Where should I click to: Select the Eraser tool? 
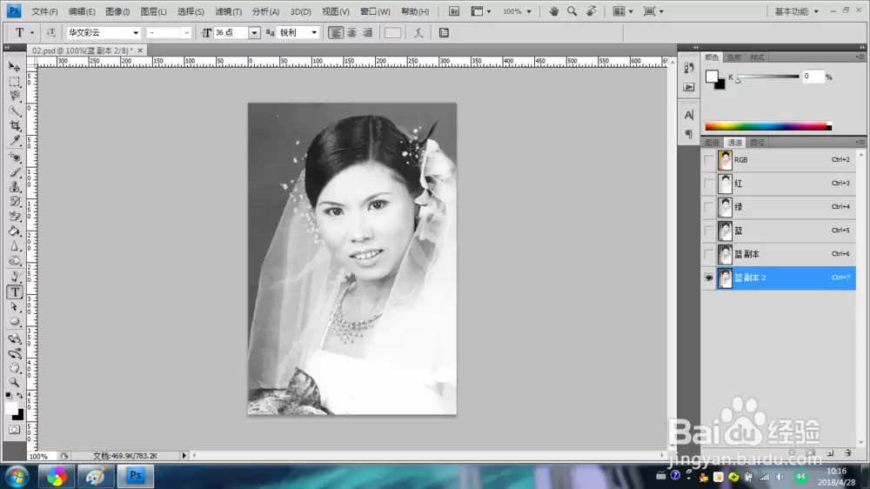tap(15, 217)
